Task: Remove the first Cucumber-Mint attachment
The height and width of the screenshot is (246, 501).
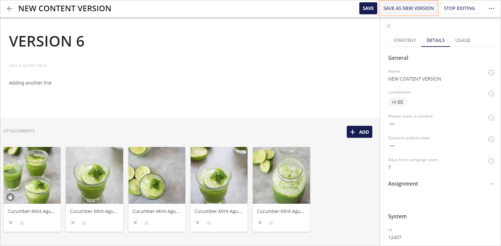Action: pos(11,223)
